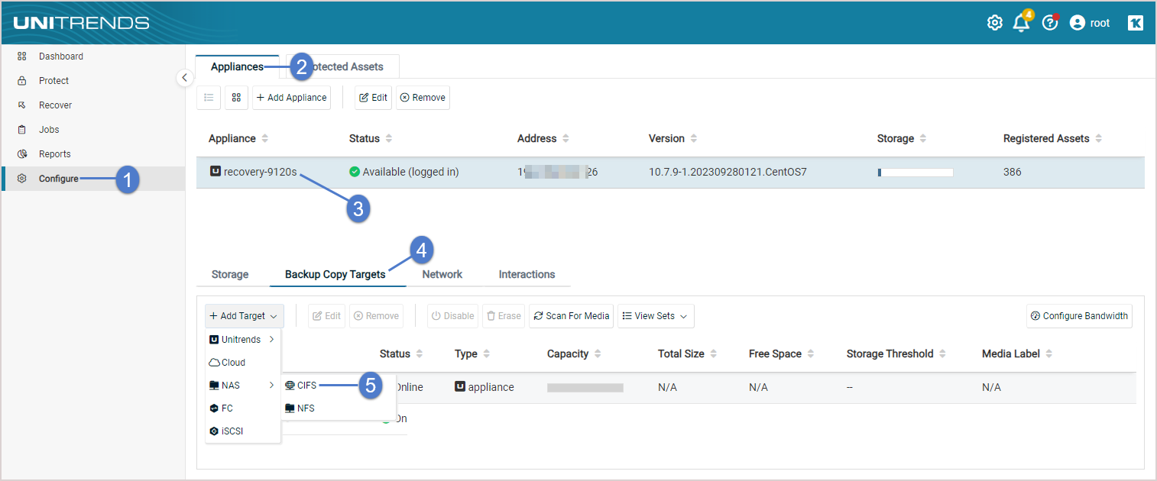Click Edit target button
The height and width of the screenshot is (481, 1157).
point(327,316)
